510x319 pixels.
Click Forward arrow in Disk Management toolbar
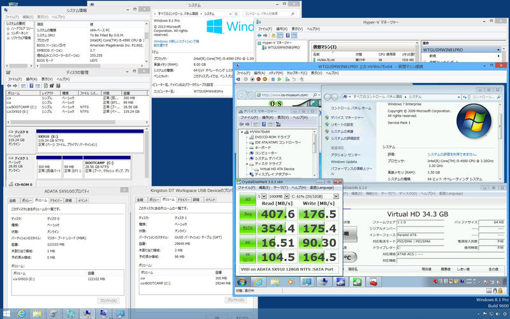[x=15, y=85]
